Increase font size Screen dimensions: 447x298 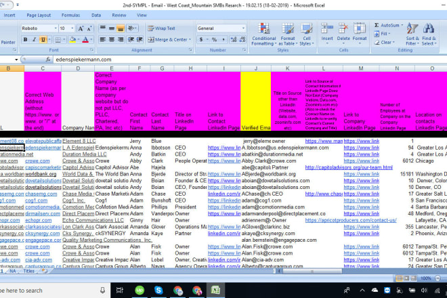click(81, 28)
